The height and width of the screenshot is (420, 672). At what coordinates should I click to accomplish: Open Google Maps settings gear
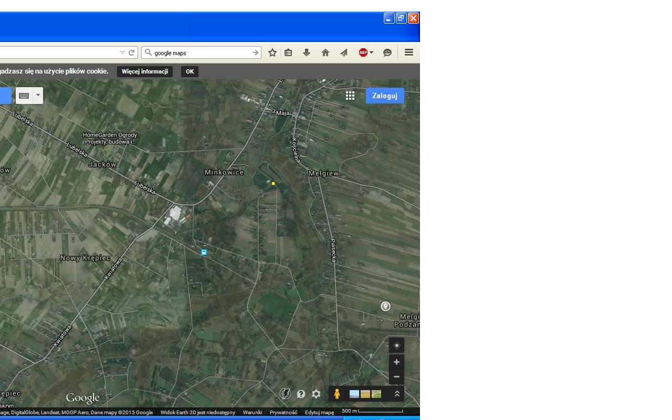[316, 394]
